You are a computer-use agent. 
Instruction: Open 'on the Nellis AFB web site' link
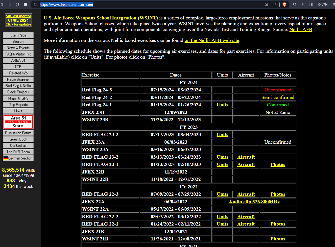pyautogui.click(x=212, y=40)
